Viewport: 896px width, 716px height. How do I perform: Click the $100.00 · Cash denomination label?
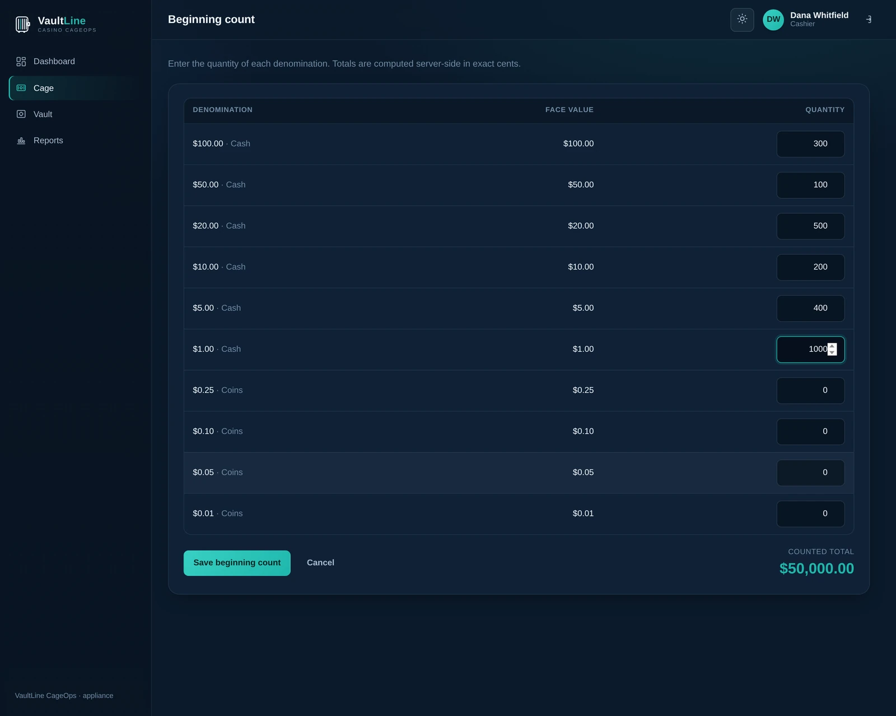221,144
